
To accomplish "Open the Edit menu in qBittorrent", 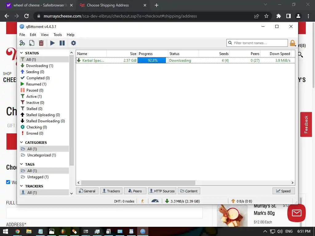I will point(33,34).
